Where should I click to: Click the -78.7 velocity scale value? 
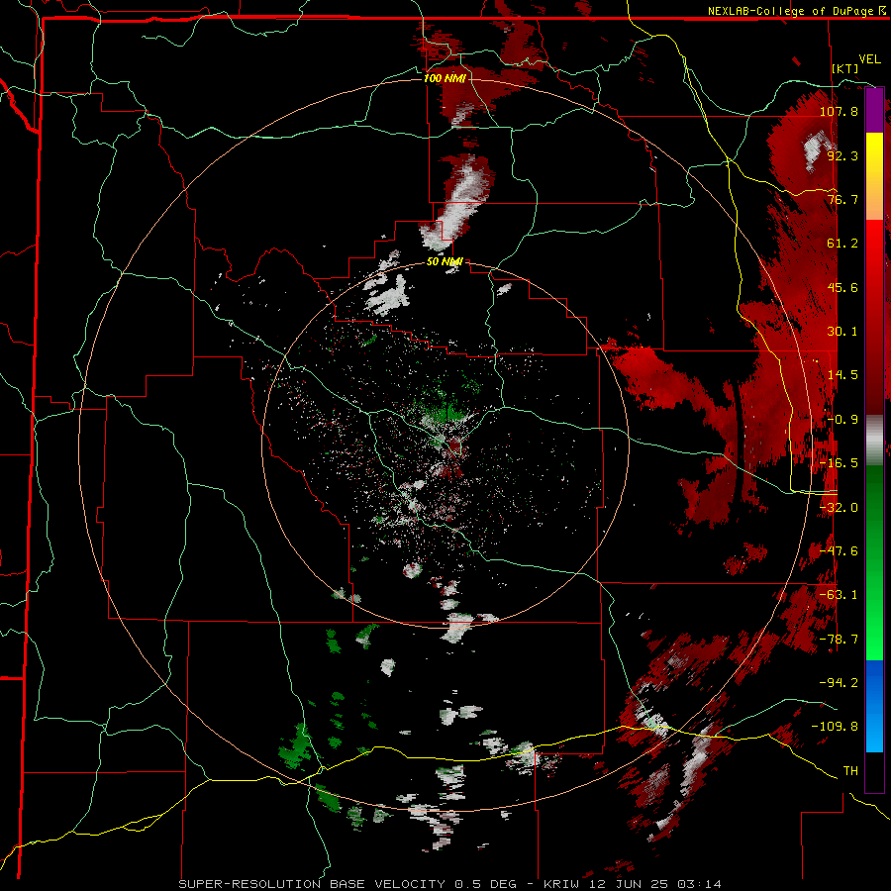(839, 640)
